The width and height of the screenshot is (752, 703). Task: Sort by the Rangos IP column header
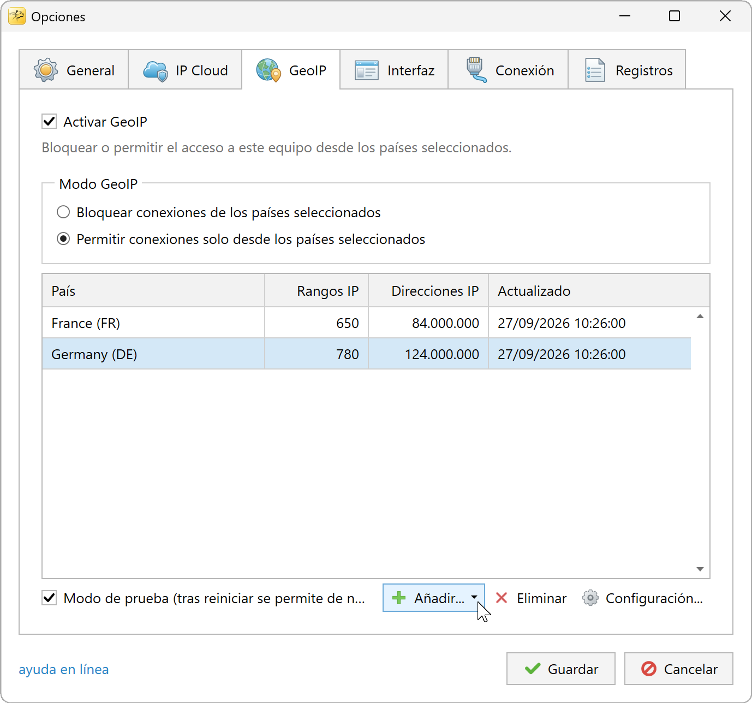pyautogui.click(x=317, y=291)
